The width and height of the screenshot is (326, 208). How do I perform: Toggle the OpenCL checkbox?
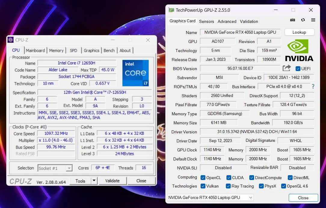[203, 178]
